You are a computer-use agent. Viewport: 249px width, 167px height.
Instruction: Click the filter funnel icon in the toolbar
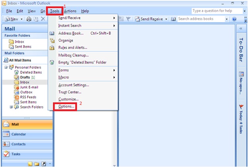(129, 19)
